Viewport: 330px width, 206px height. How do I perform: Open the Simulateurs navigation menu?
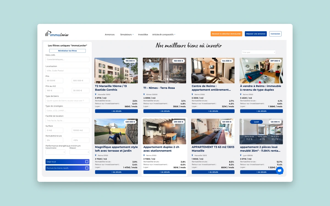coord(127,34)
